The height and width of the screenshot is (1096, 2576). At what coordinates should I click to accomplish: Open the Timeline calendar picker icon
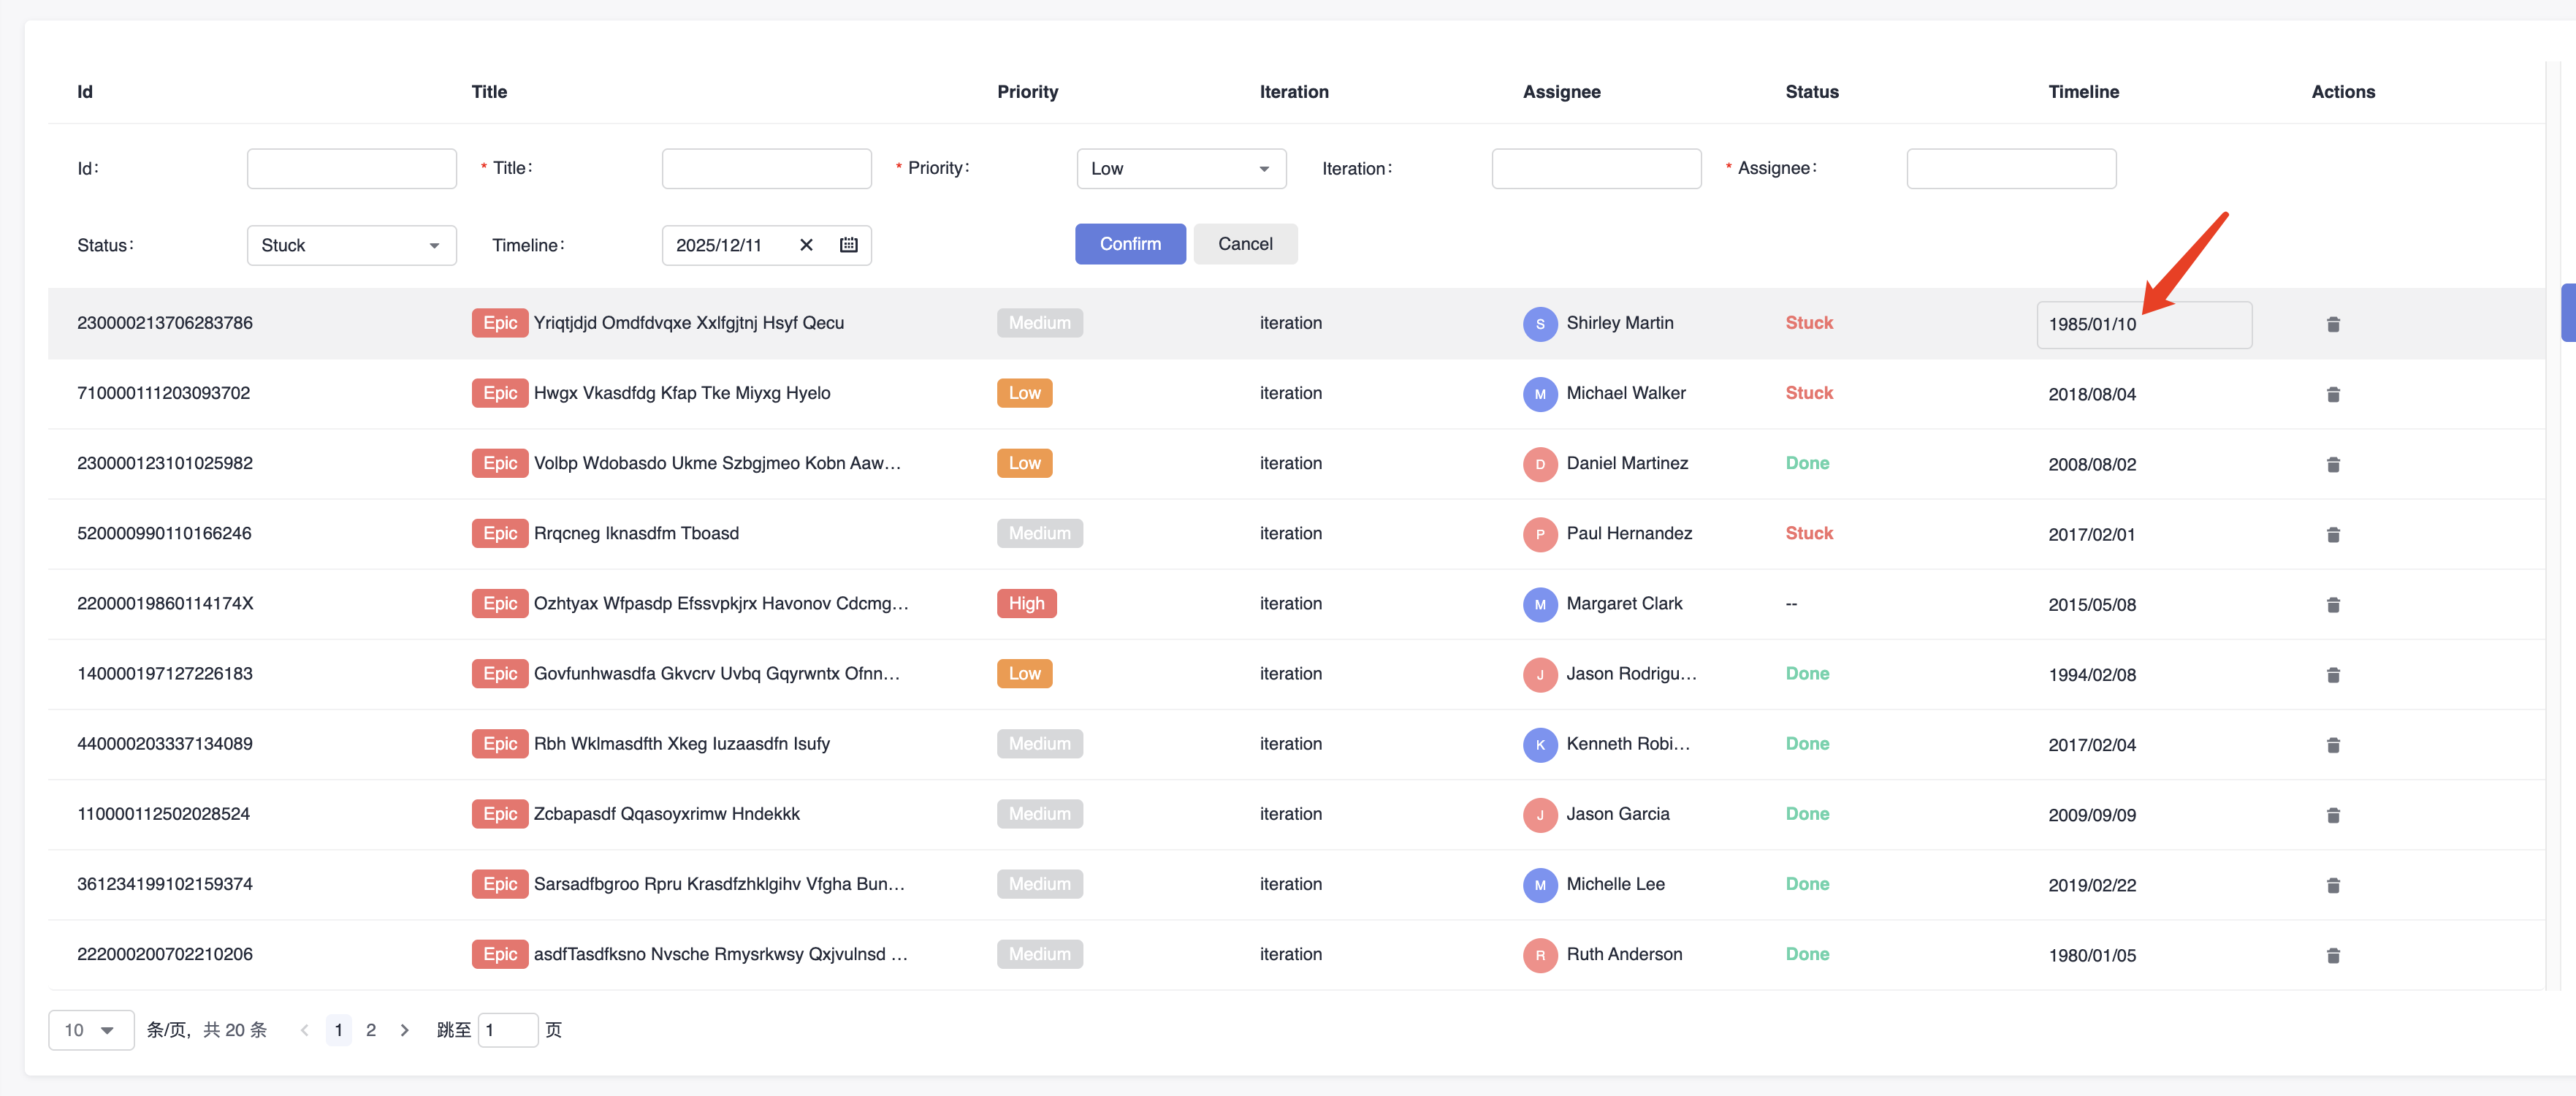coord(848,245)
